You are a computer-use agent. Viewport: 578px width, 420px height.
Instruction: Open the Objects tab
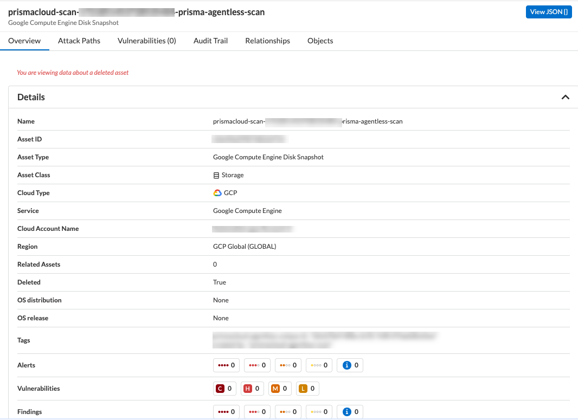(x=320, y=41)
